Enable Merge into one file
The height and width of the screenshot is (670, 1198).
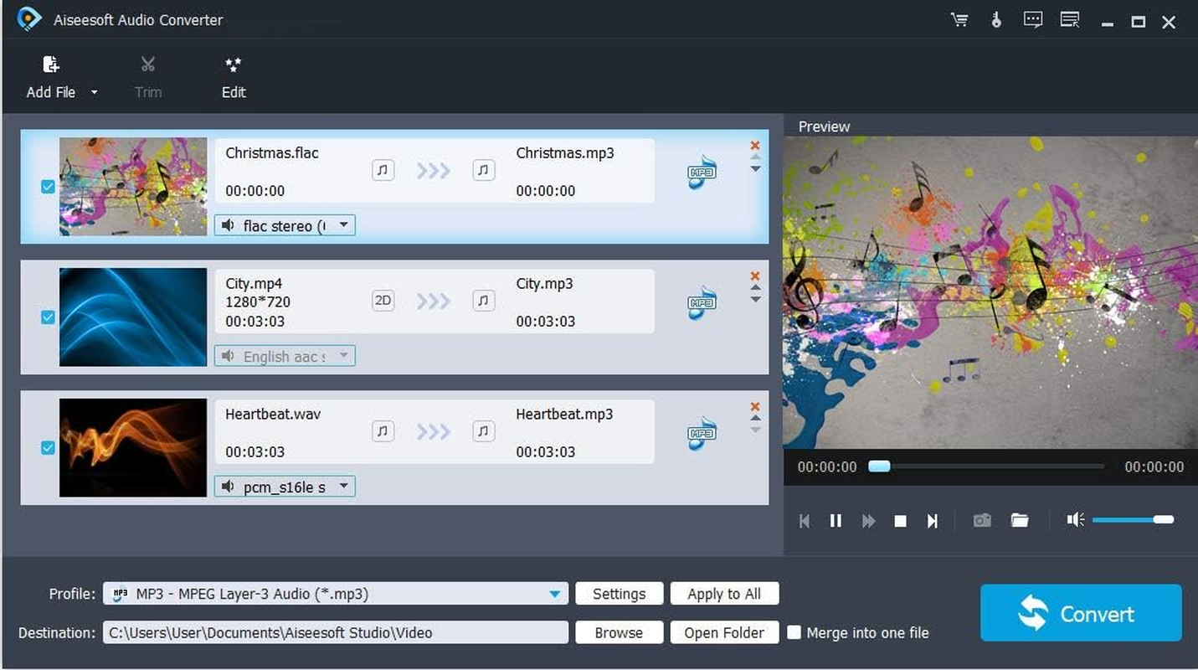[x=793, y=632]
